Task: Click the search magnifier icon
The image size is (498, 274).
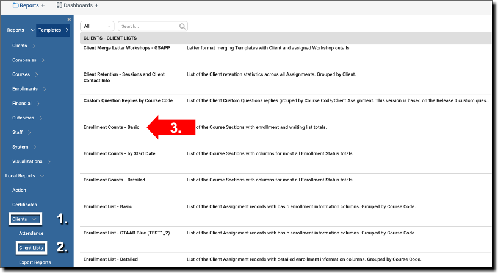Action: [182, 27]
